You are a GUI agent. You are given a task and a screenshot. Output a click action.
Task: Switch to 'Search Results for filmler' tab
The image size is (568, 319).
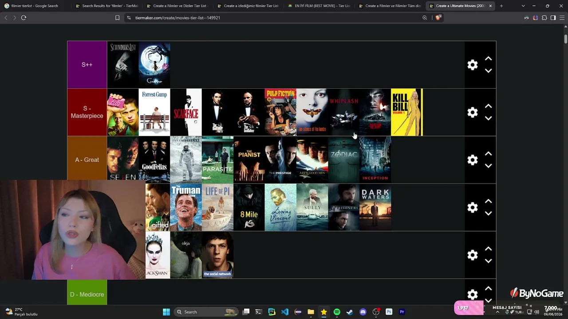[x=106, y=6]
